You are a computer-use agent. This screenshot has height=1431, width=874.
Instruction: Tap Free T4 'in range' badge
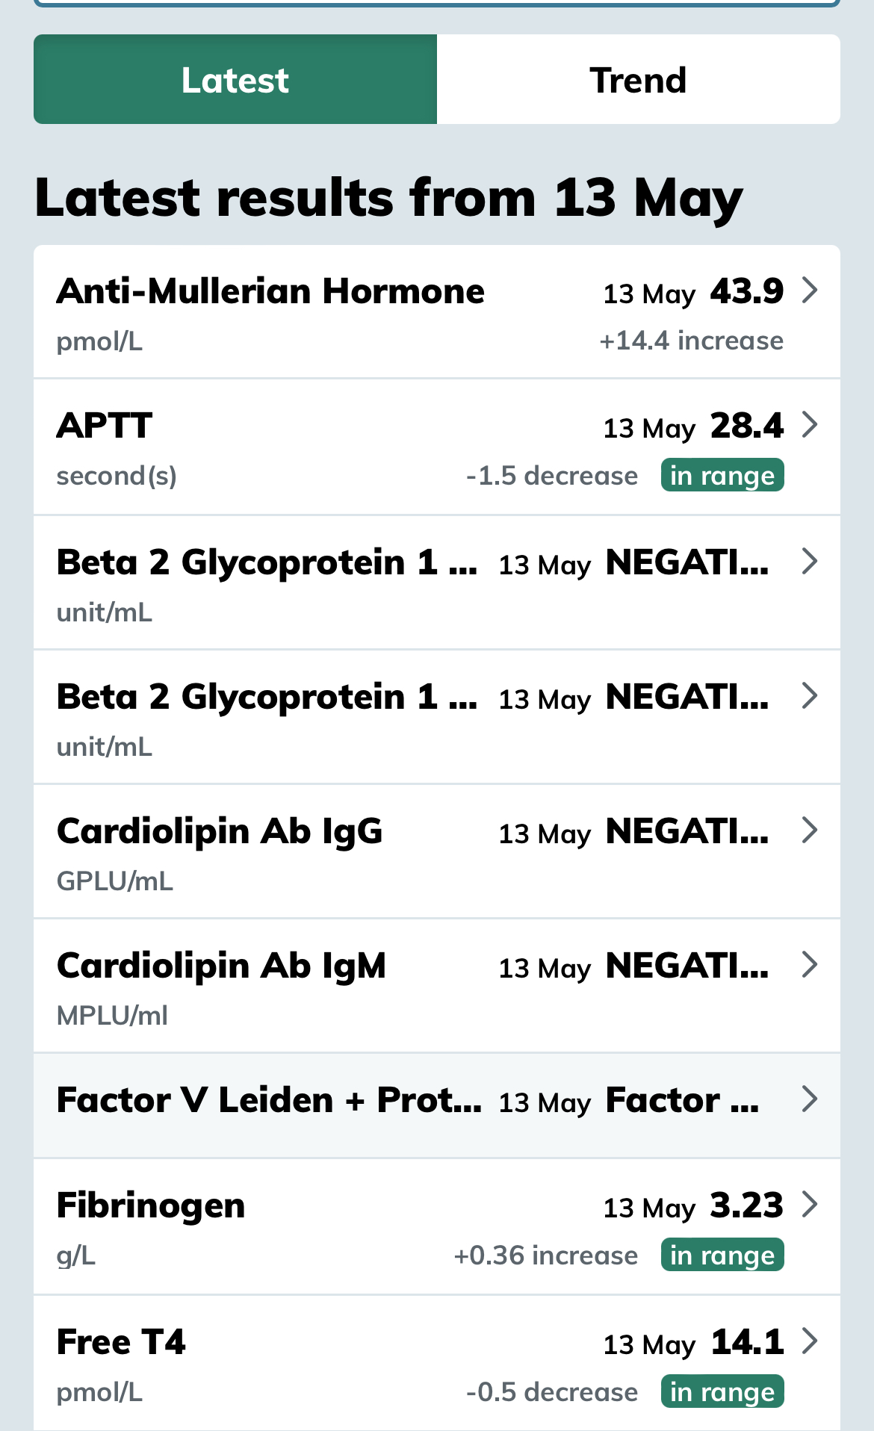tap(722, 1391)
